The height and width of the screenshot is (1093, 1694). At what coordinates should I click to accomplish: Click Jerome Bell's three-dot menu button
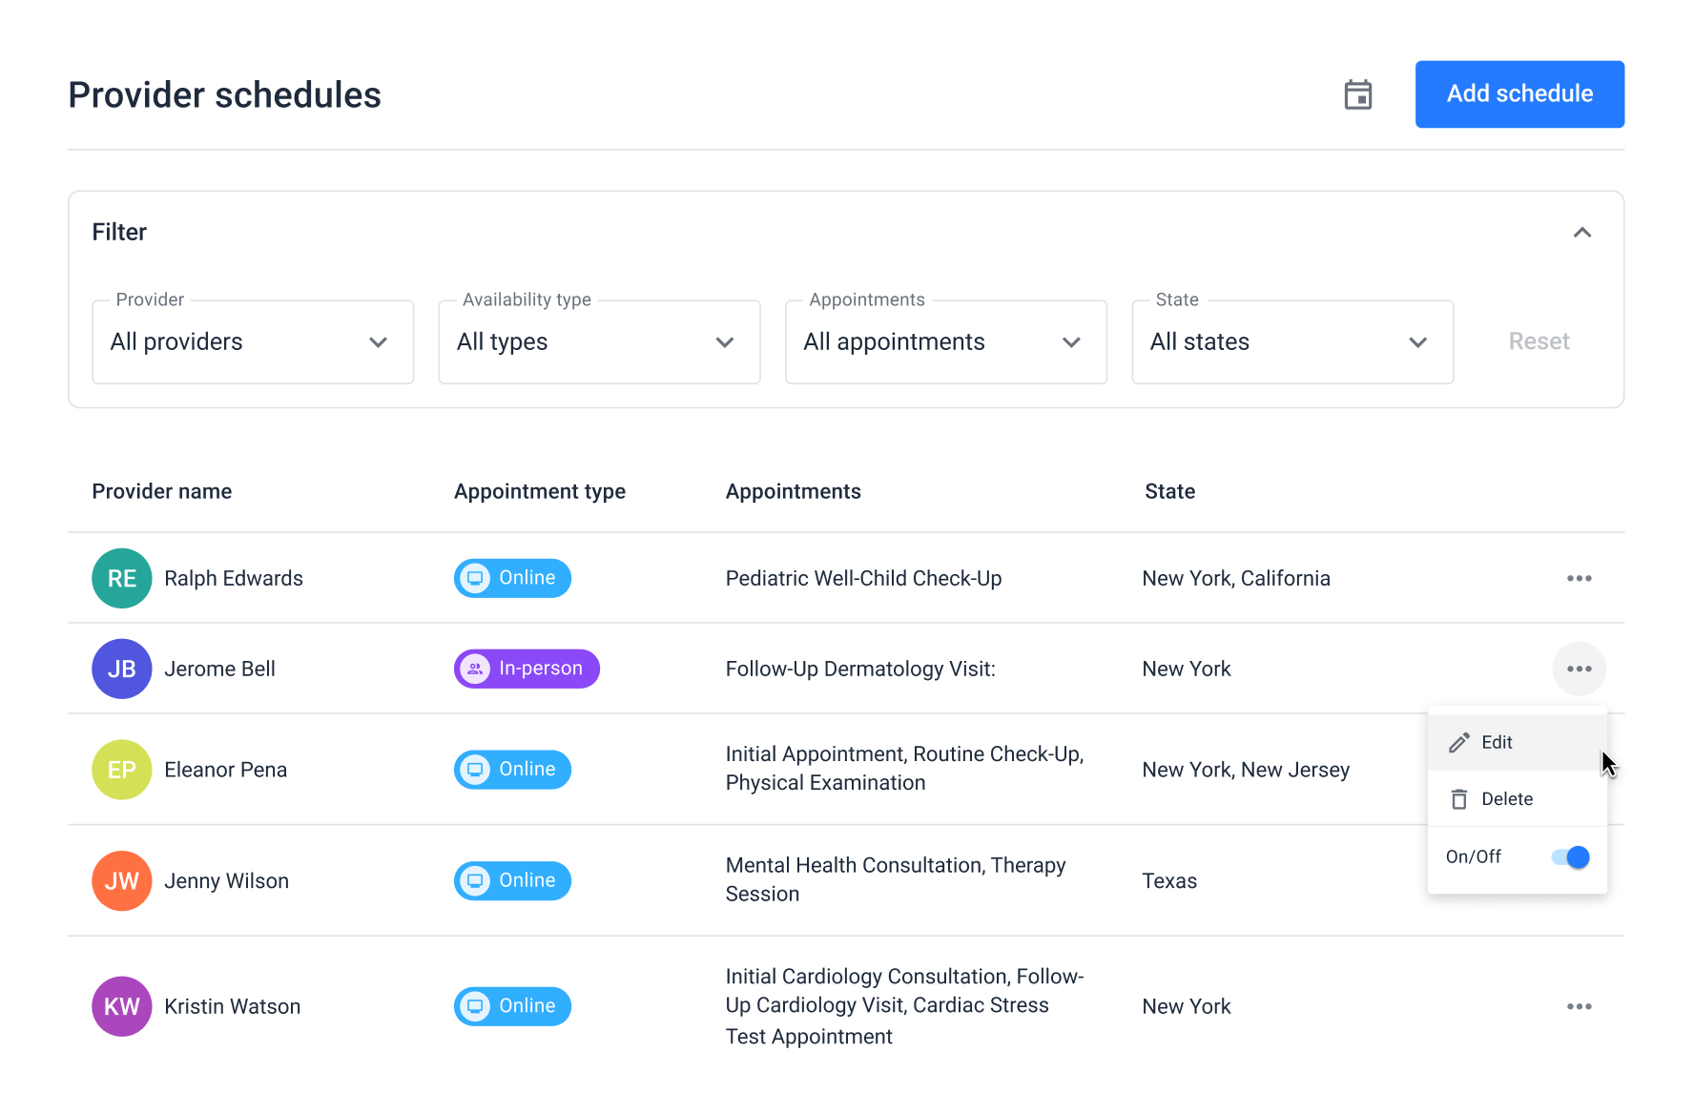click(x=1579, y=669)
